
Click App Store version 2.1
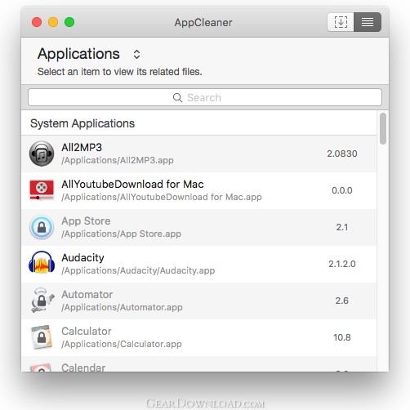[x=342, y=227]
